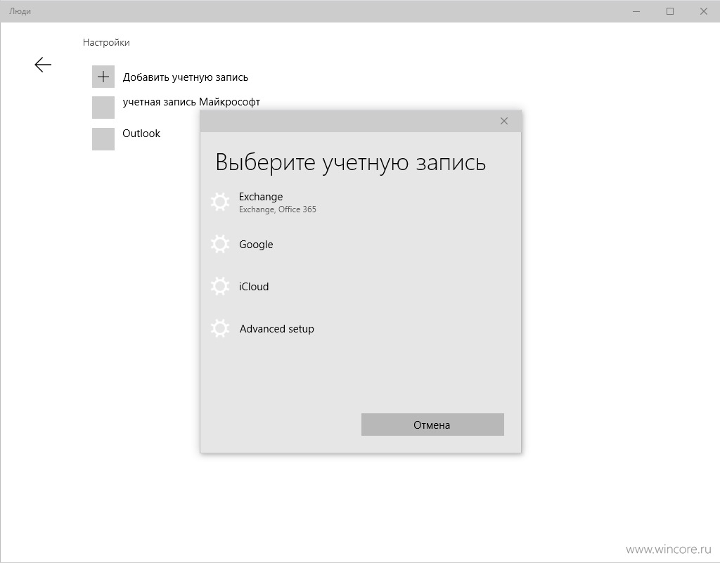The width and height of the screenshot is (720, 563).
Task: Click the gear icon beside Google
Action: (220, 244)
